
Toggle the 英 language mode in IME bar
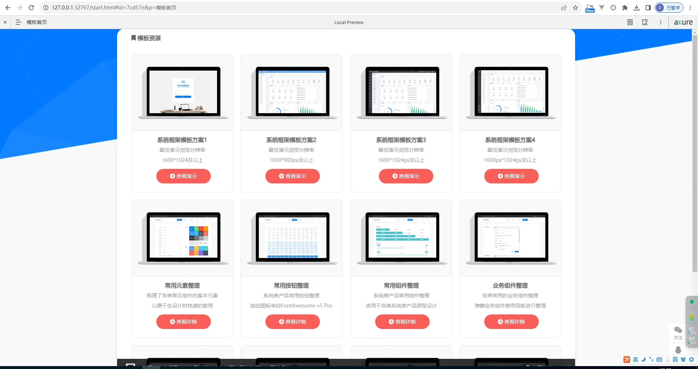pyautogui.click(x=635, y=360)
